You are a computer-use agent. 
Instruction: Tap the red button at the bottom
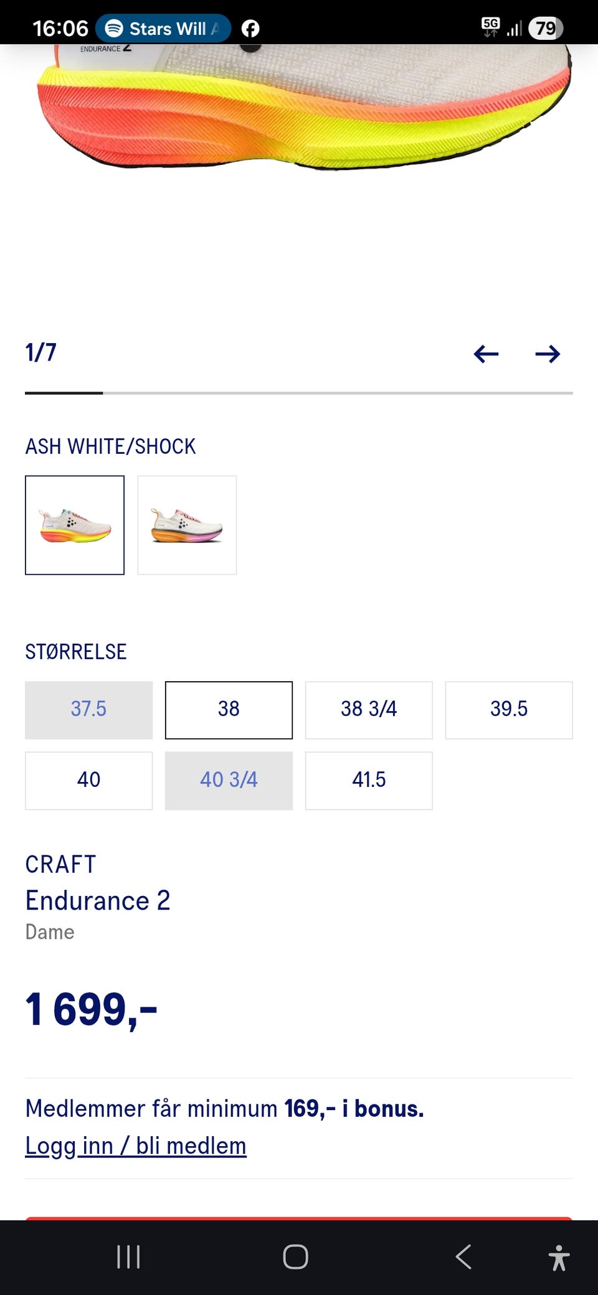tap(299, 1218)
